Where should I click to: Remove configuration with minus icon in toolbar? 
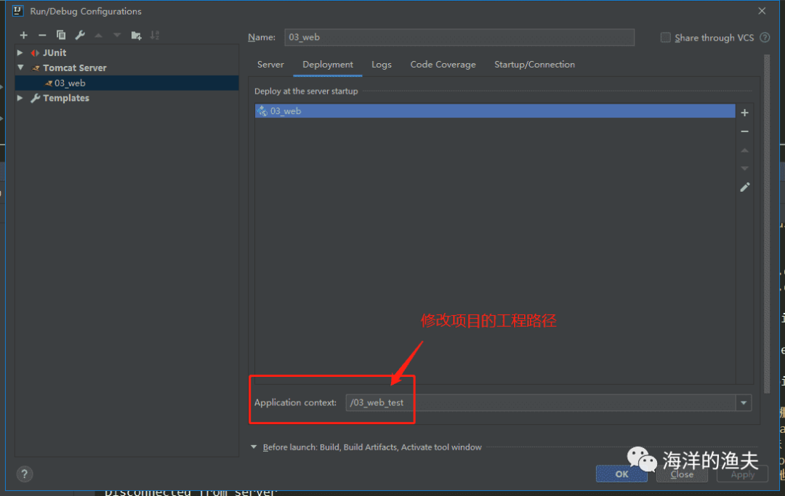tap(42, 35)
